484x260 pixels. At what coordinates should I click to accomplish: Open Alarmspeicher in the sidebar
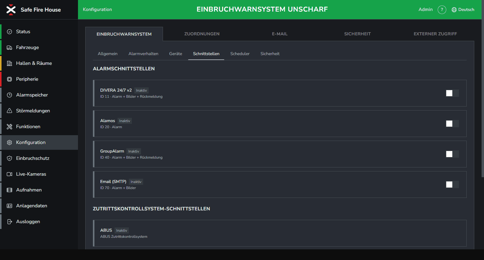(39, 95)
